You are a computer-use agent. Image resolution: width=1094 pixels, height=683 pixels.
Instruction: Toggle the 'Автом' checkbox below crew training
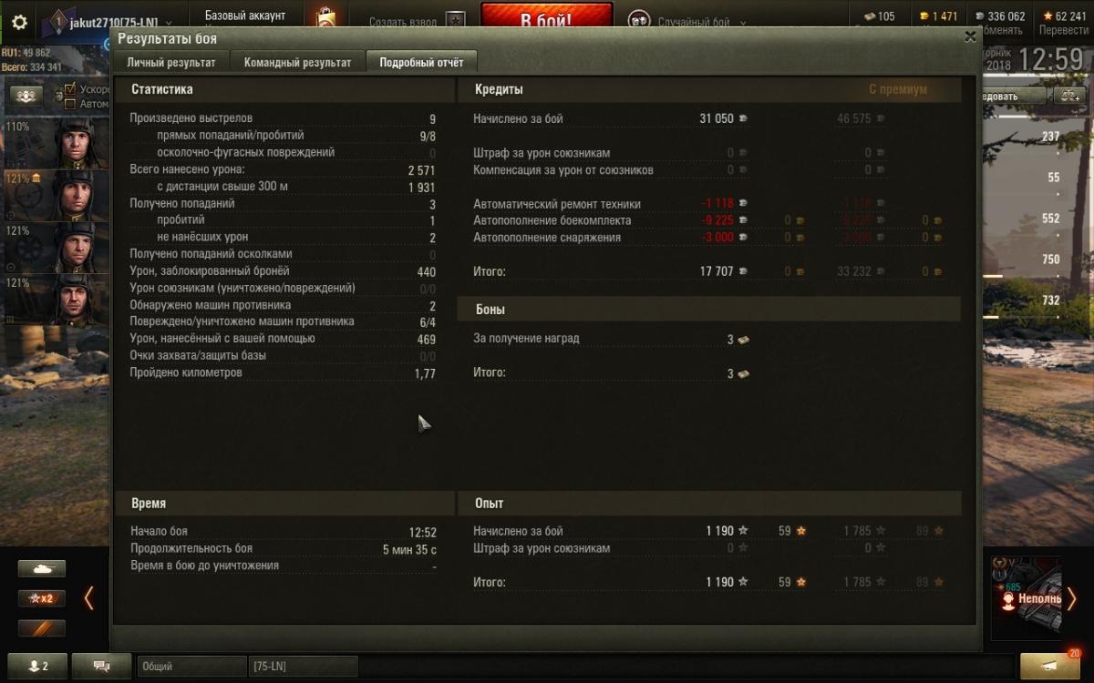[x=70, y=104]
